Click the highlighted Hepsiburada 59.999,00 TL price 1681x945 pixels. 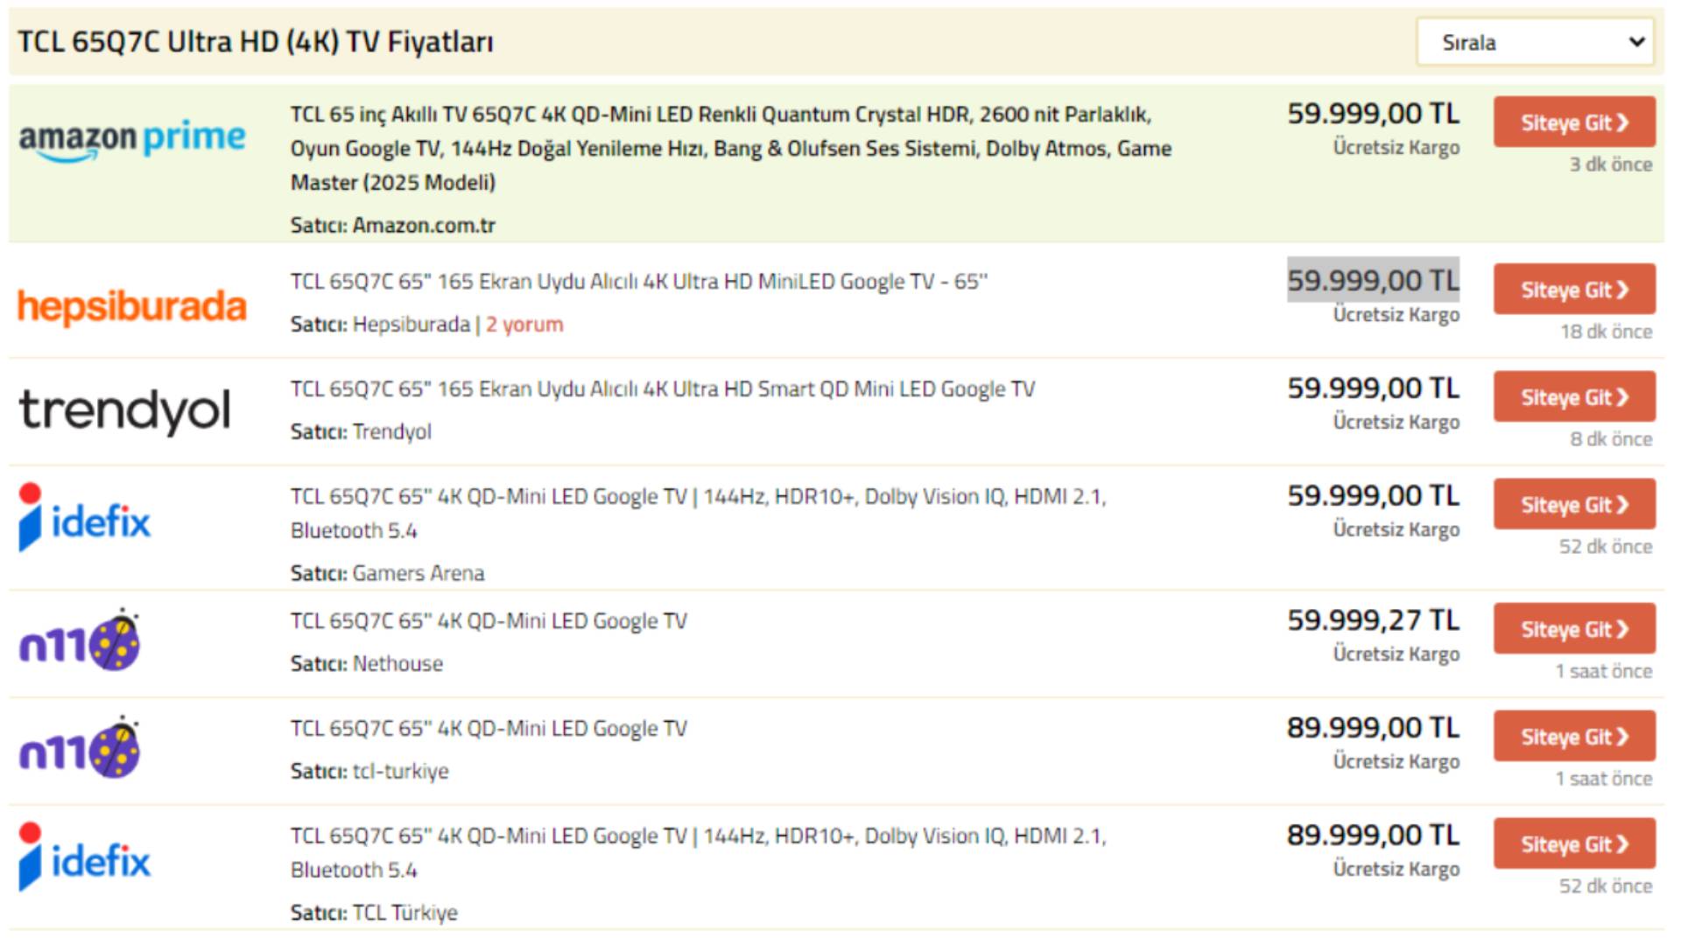coord(1372,281)
